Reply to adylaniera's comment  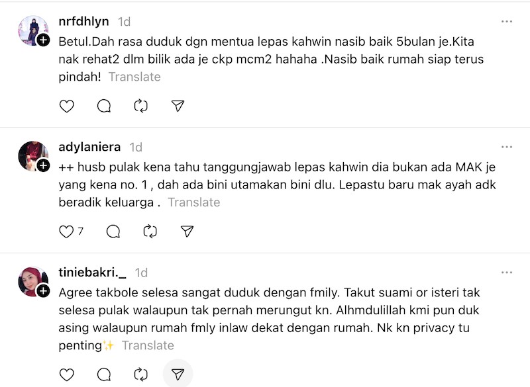click(x=113, y=232)
